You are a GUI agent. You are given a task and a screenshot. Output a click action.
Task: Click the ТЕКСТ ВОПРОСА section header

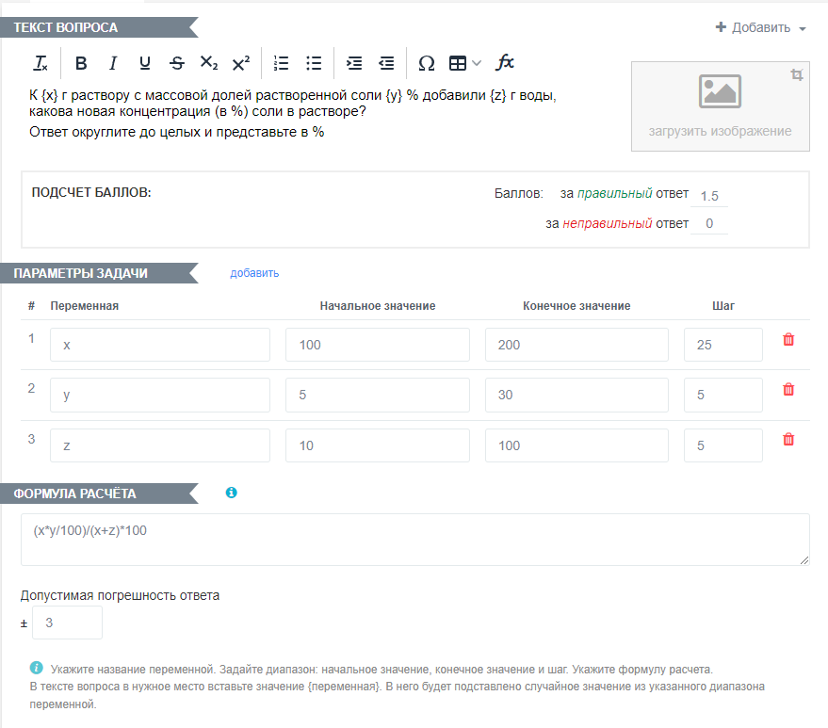[x=99, y=27]
